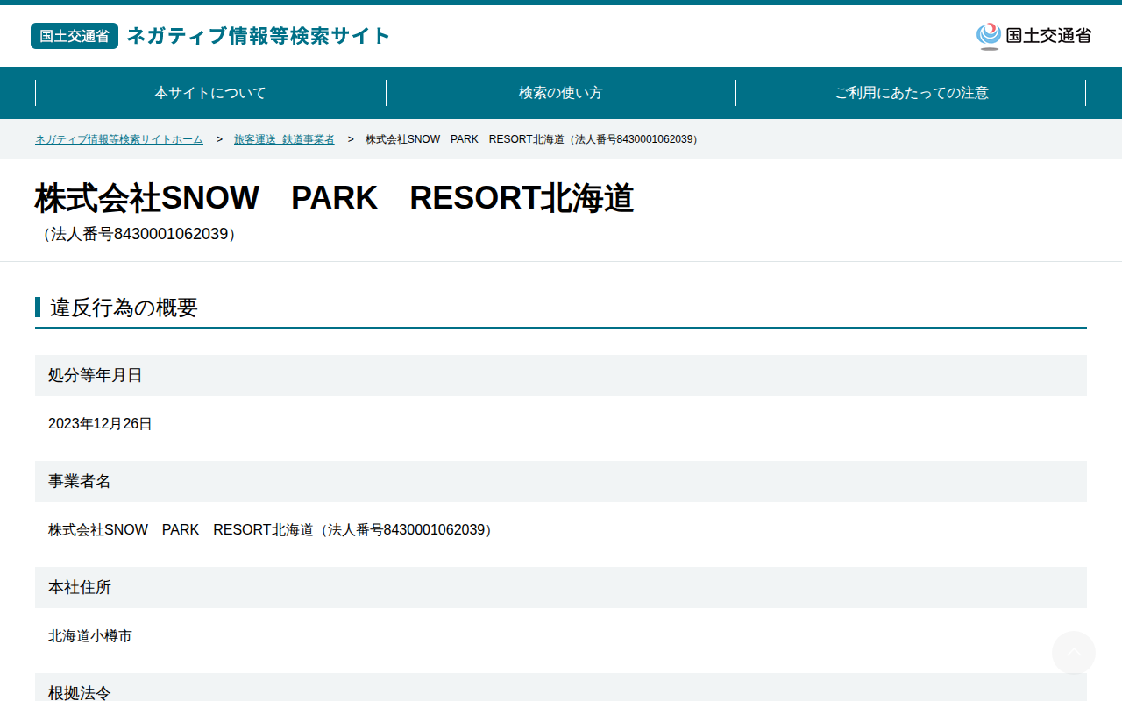Image resolution: width=1122 pixels, height=701 pixels.
Task: Click the Ministry emblem logo at top right
Action: coord(1033,36)
